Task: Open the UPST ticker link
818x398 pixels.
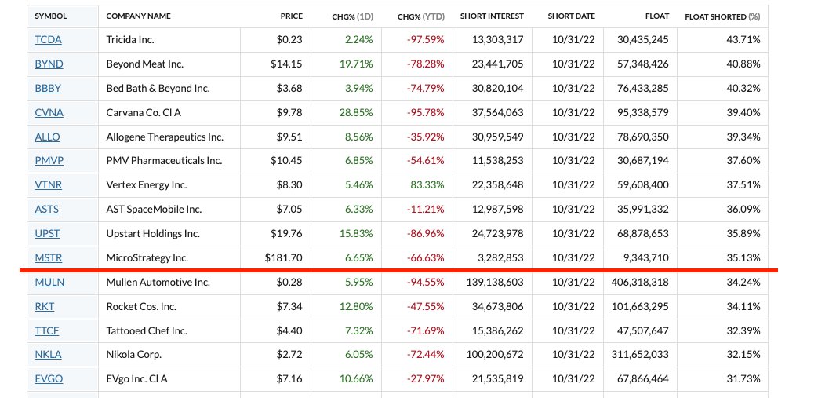Action: point(48,233)
